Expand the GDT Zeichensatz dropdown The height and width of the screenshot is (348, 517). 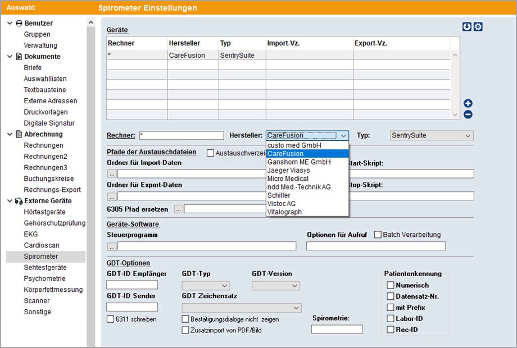[x=242, y=308]
